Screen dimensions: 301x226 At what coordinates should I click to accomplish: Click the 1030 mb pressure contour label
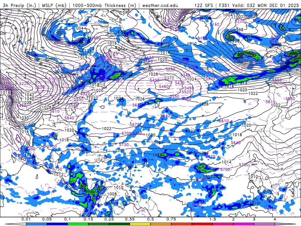pos(24,118)
